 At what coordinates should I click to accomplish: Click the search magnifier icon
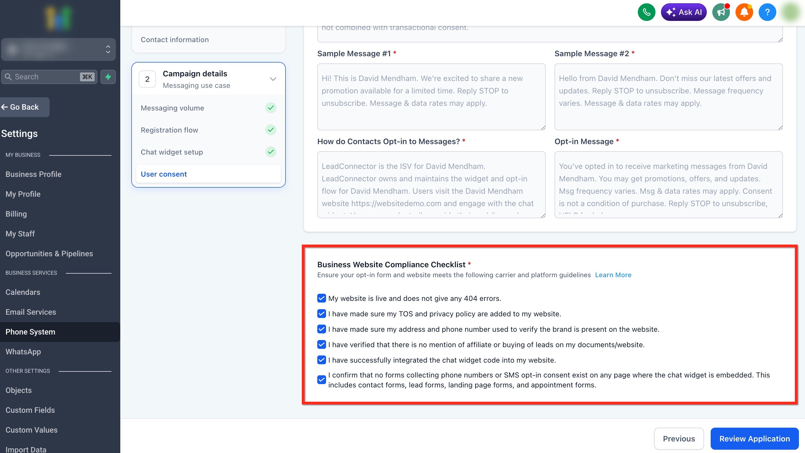[x=9, y=77]
